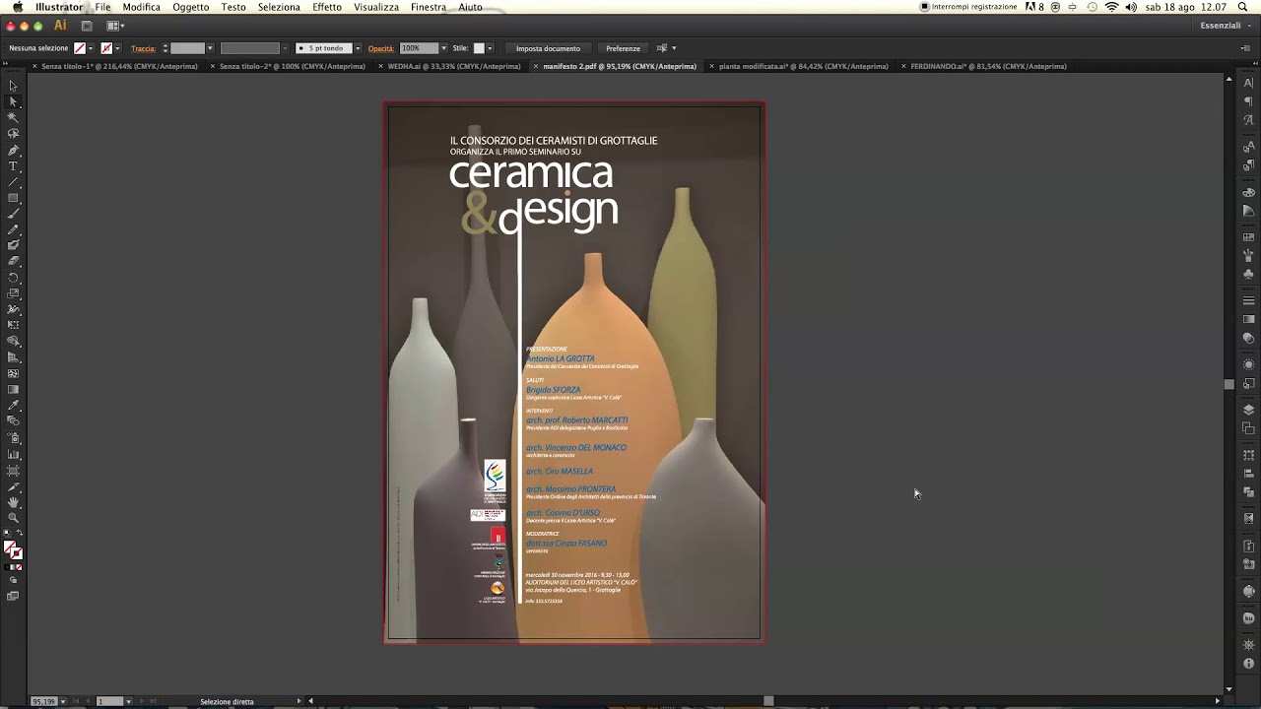The image size is (1261, 709).
Task: Select the Rectangle tool
Action: tap(13, 197)
